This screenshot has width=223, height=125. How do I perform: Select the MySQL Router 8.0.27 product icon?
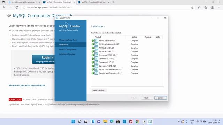(x=96, y=51)
